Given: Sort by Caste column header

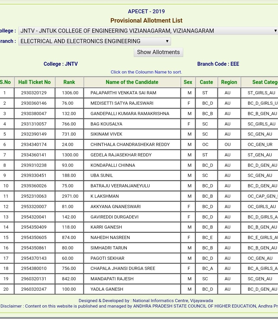Looking at the screenshot, I should [206, 82].
